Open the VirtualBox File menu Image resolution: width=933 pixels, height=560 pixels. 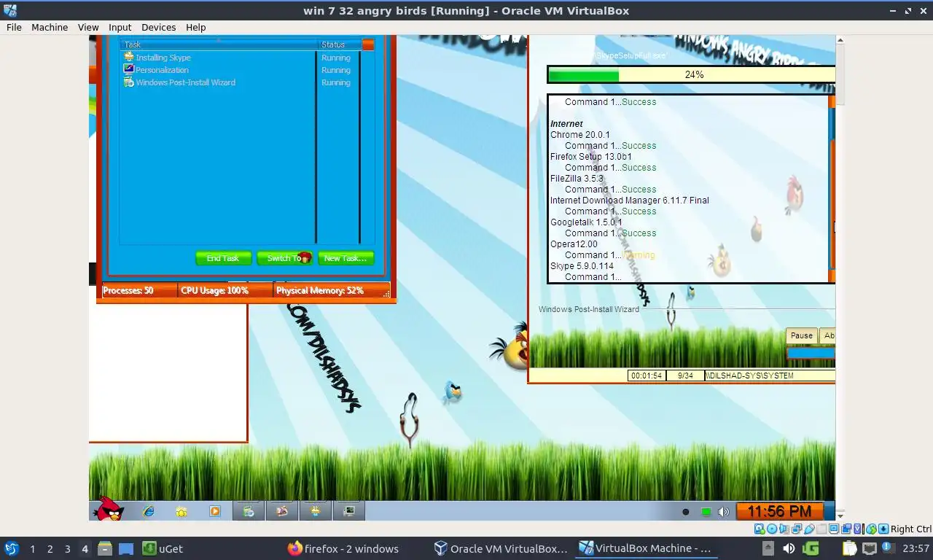click(x=14, y=27)
